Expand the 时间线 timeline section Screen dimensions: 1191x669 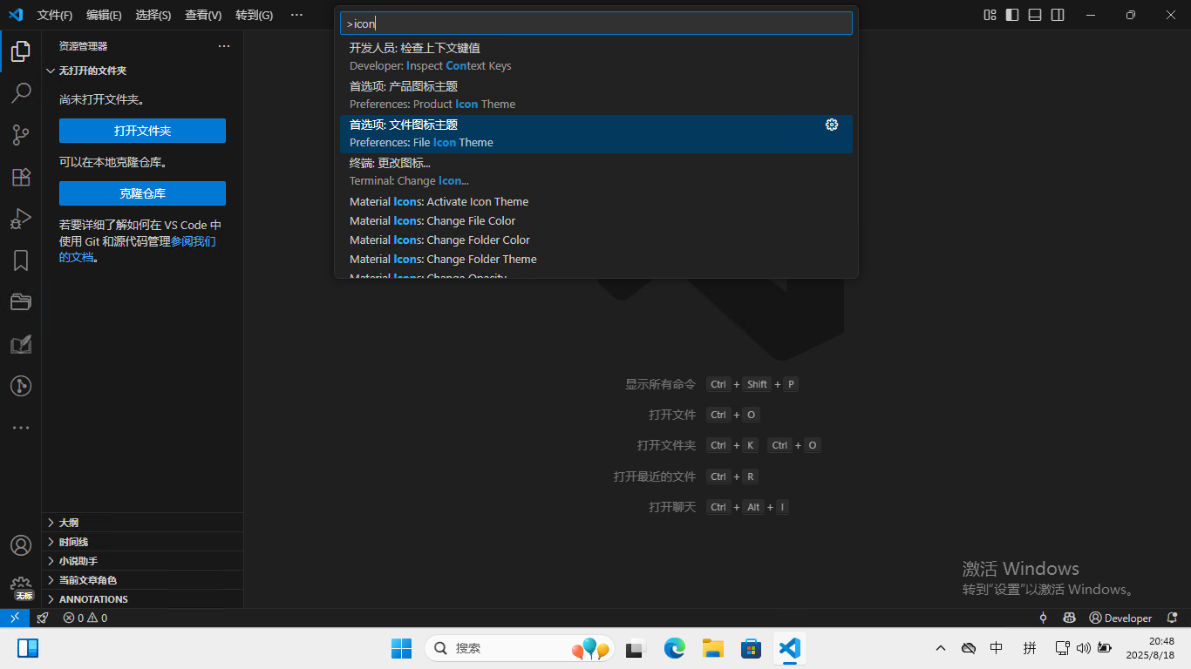[73, 542]
